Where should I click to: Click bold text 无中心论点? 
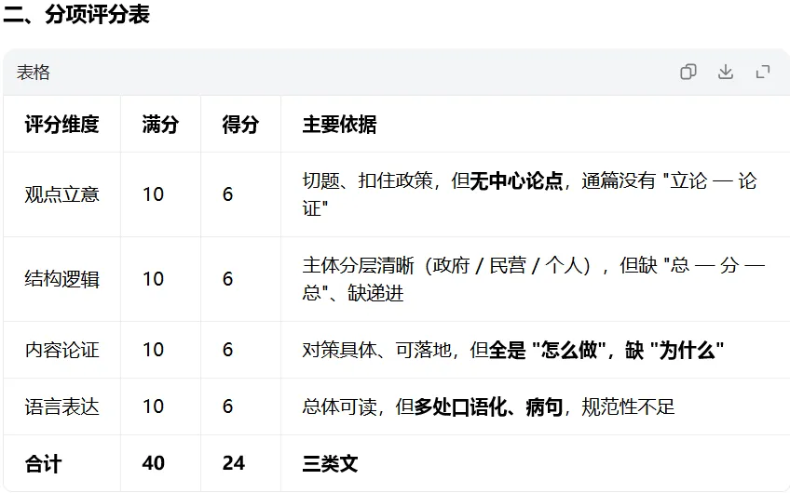516,181
